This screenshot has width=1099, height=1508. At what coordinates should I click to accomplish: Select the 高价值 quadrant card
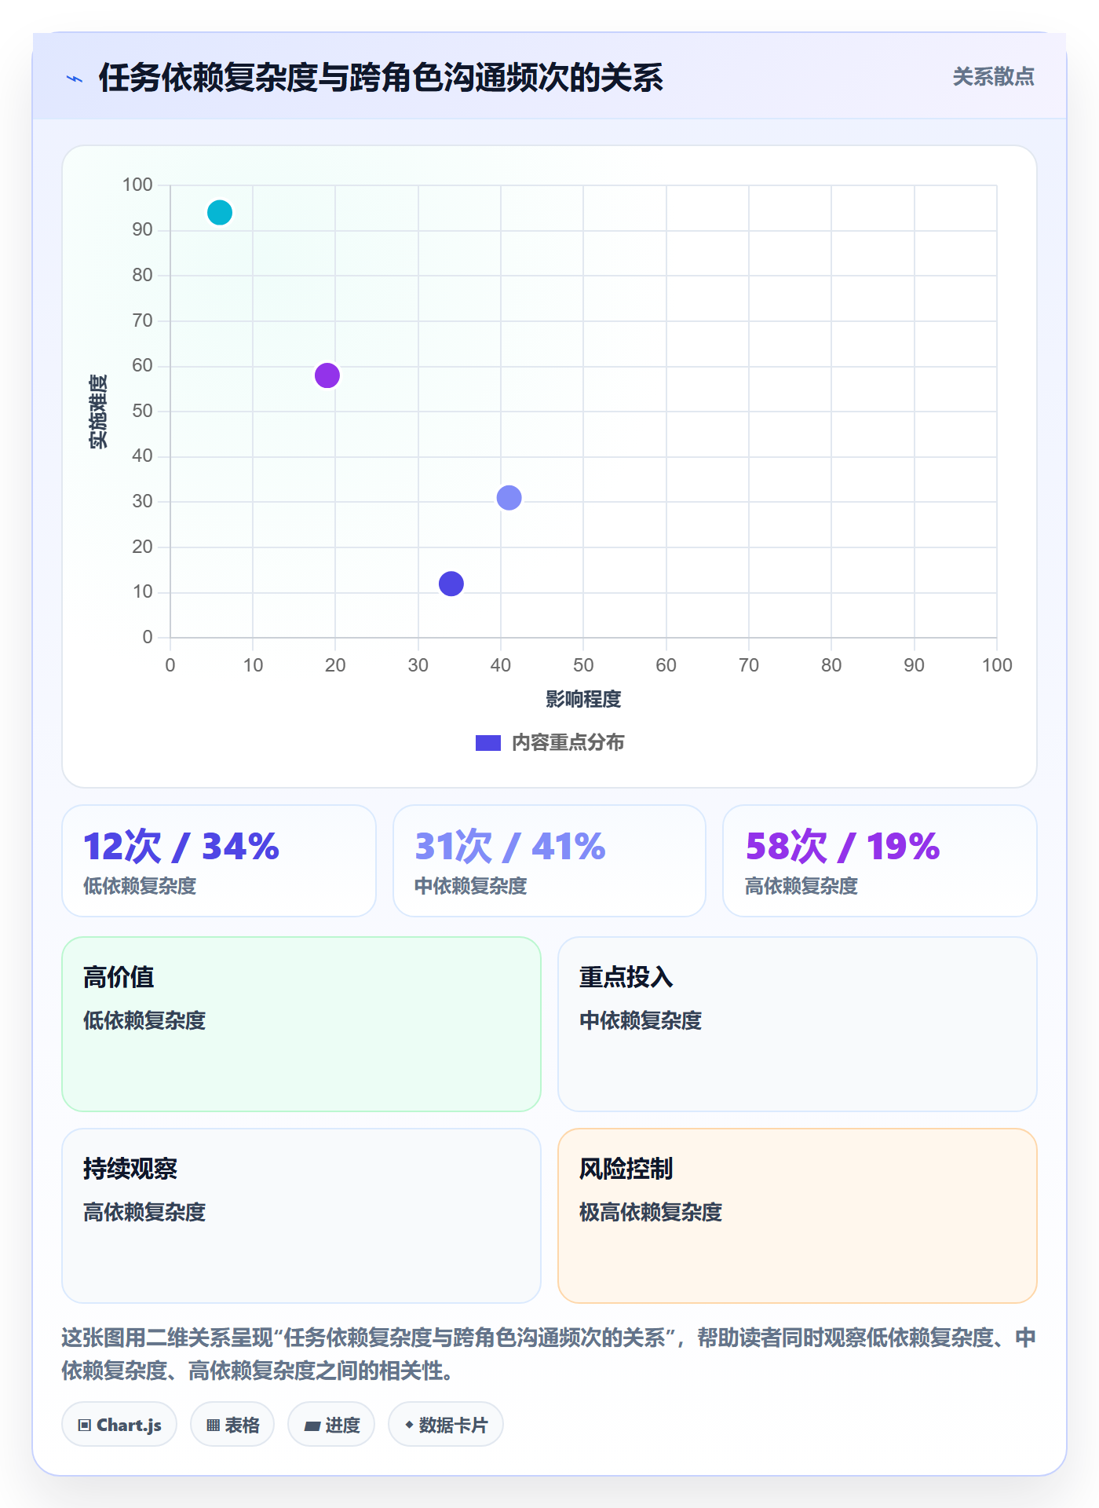(x=301, y=1024)
